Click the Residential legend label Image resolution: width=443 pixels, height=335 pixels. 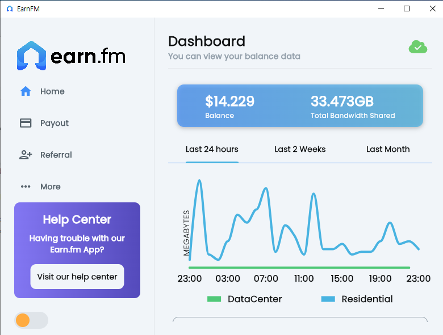point(367,299)
